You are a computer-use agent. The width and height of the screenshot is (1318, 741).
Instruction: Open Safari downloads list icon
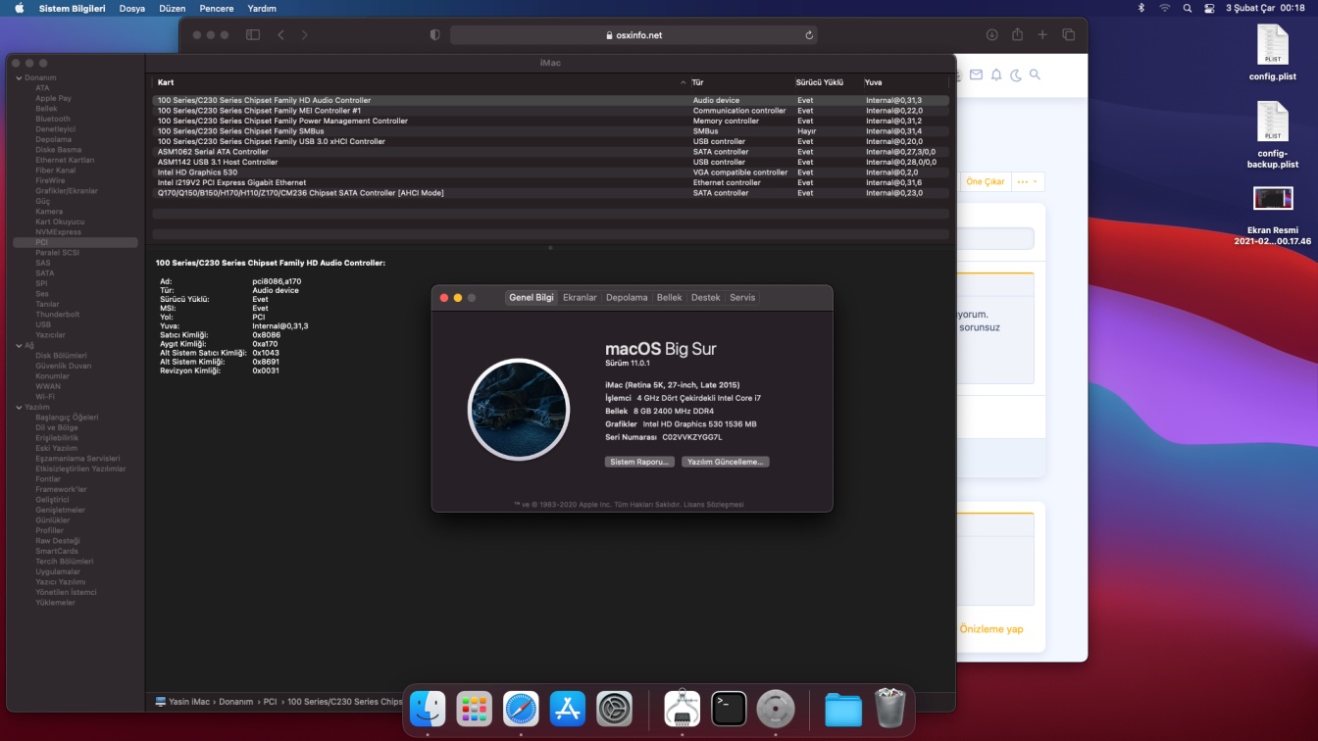coord(991,34)
